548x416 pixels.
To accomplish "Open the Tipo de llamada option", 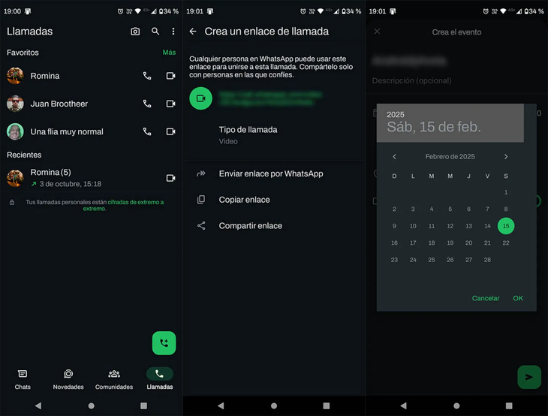I will coord(274,135).
